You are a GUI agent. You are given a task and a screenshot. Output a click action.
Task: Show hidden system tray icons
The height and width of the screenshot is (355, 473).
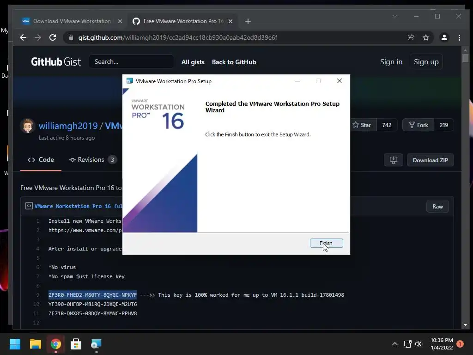394,344
